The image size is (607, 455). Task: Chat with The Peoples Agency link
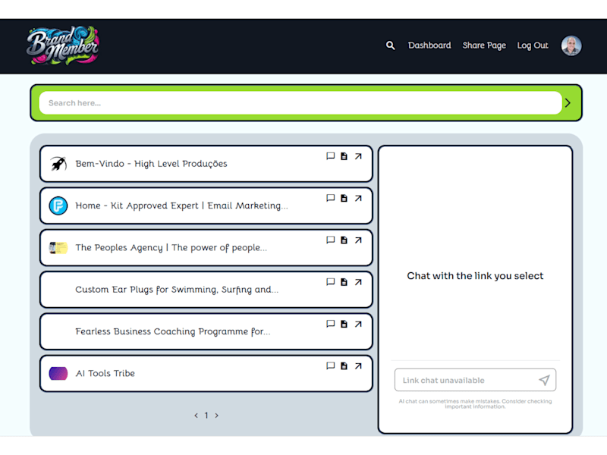point(330,240)
